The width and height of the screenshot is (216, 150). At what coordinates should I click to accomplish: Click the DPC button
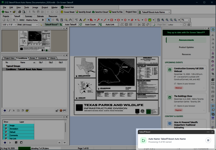[x=63, y=111]
